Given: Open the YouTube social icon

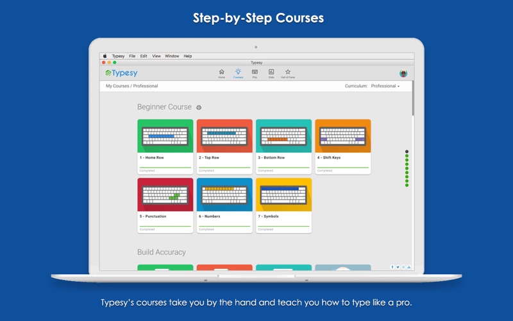Looking at the screenshot, I should tap(409, 267).
